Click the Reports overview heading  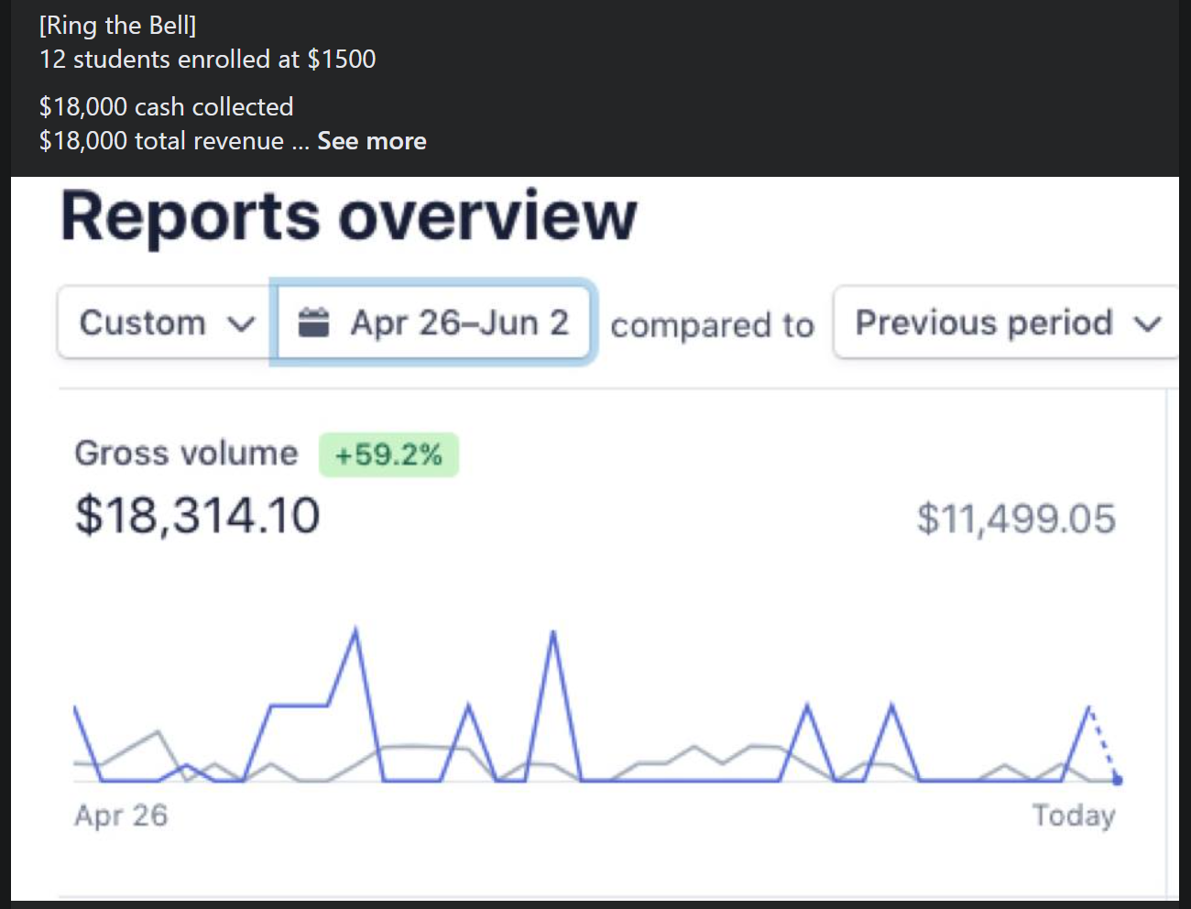pyautogui.click(x=348, y=216)
